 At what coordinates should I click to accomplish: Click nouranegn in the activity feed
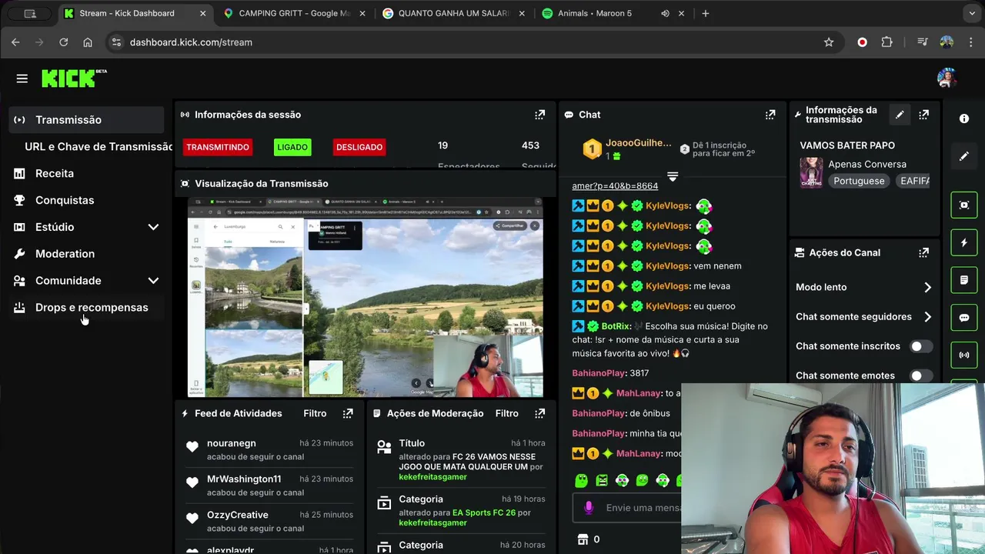point(232,443)
